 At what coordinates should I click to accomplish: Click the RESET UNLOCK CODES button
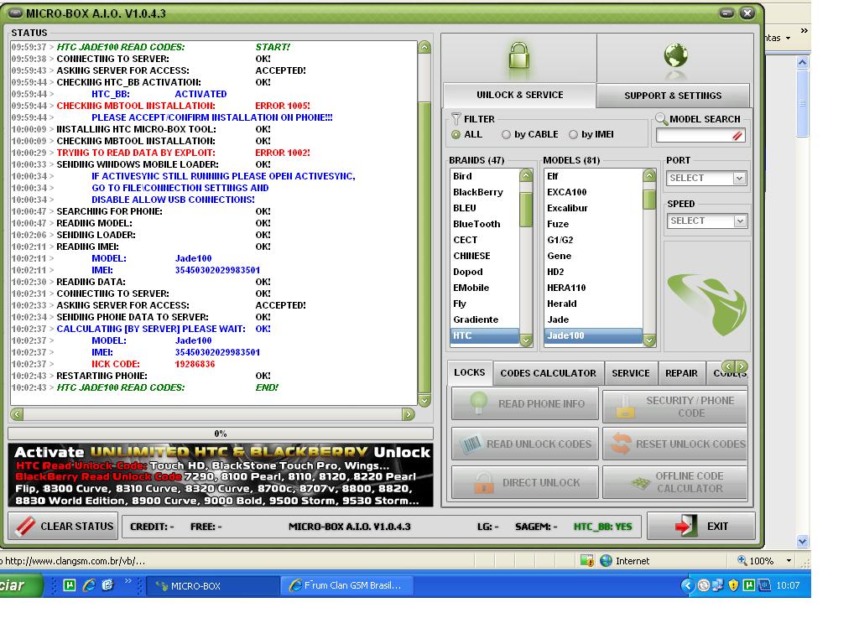coord(674,444)
